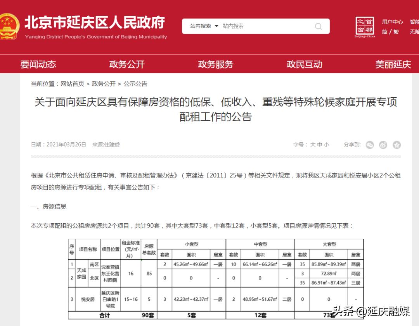Set font size to 中
Image resolution: width=419 pixels, height=326 pixels.
(320, 145)
